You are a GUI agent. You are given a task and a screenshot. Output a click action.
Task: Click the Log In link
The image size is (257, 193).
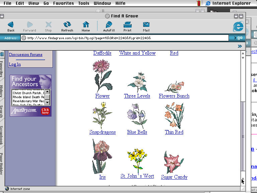pyautogui.click(x=15, y=64)
